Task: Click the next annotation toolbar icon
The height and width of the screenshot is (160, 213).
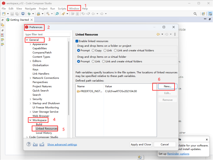Action: pyautogui.click(x=73, y=14)
